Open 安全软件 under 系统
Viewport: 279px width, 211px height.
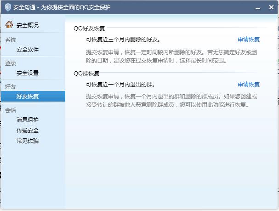[x=28, y=49]
